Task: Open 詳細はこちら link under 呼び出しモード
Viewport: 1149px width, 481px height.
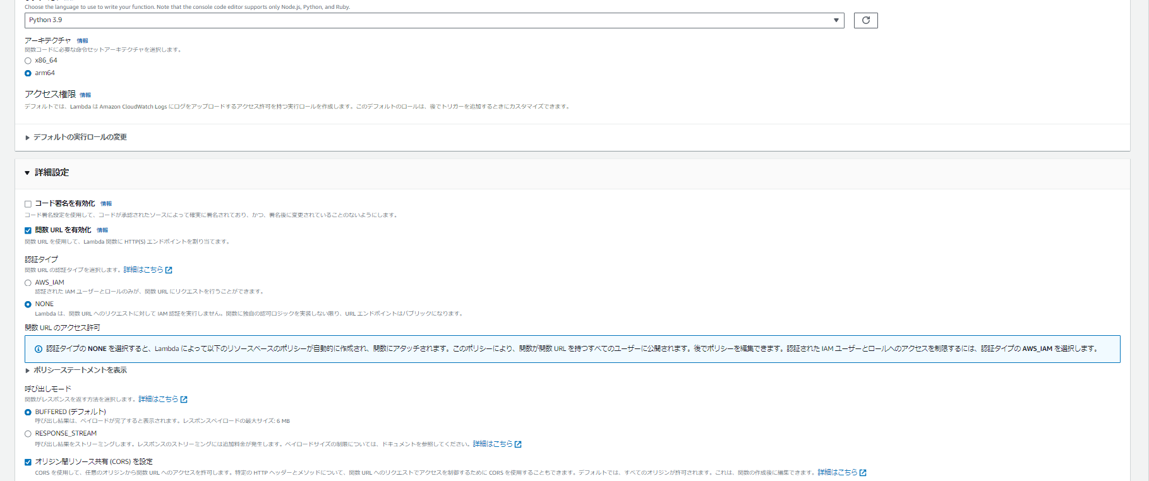Action: click(159, 399)
